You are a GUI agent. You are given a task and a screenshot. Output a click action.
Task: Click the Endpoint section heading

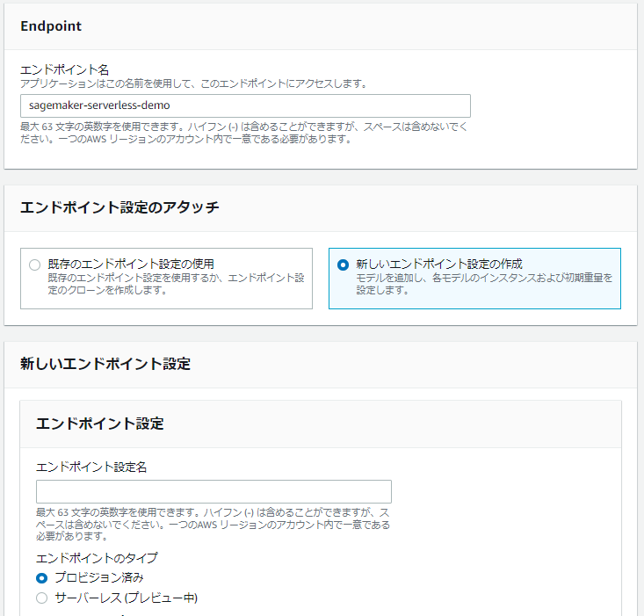point(51,26)
